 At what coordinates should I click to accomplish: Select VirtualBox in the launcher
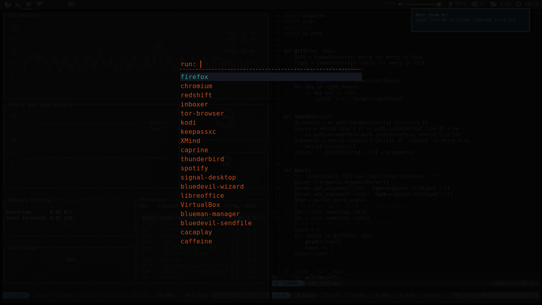271,205
